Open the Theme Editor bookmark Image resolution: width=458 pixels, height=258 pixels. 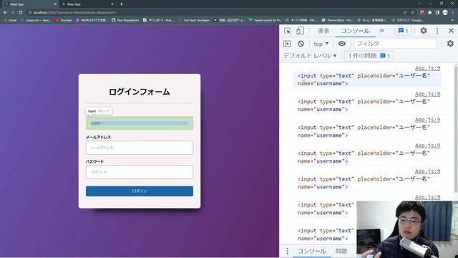pos(337,20)
